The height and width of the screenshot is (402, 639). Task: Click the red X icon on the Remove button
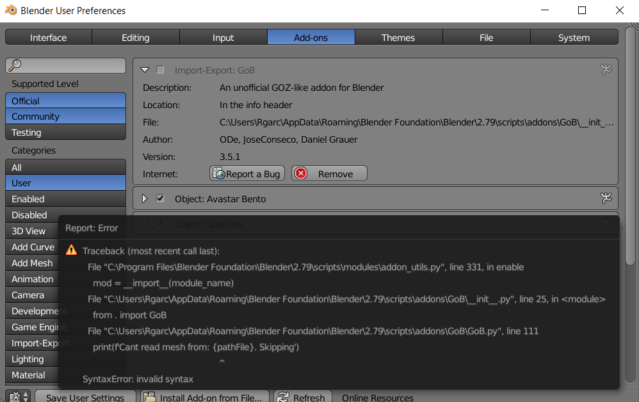(301, 173)
